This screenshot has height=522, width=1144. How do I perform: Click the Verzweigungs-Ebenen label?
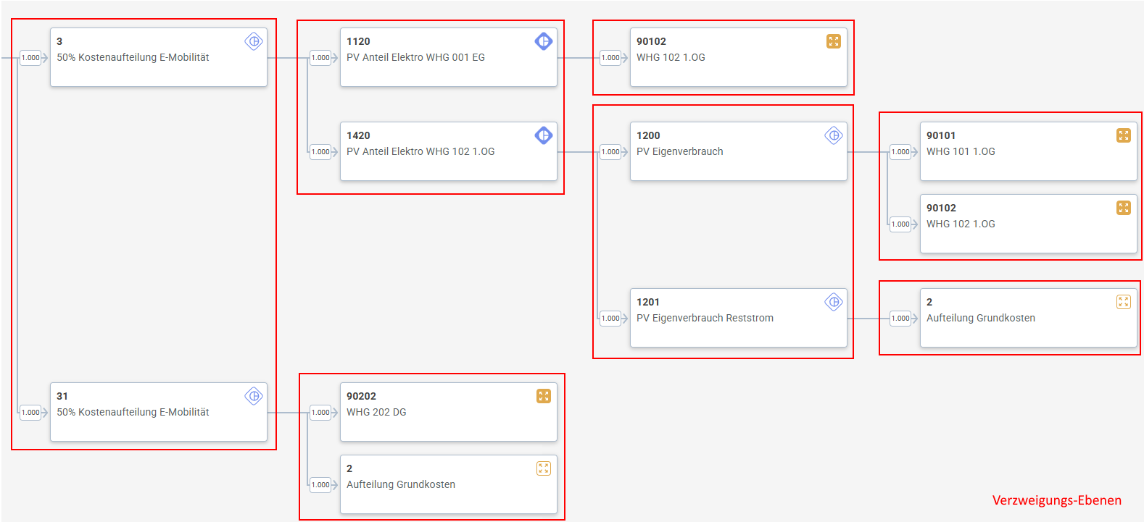tap(1056, 500)
